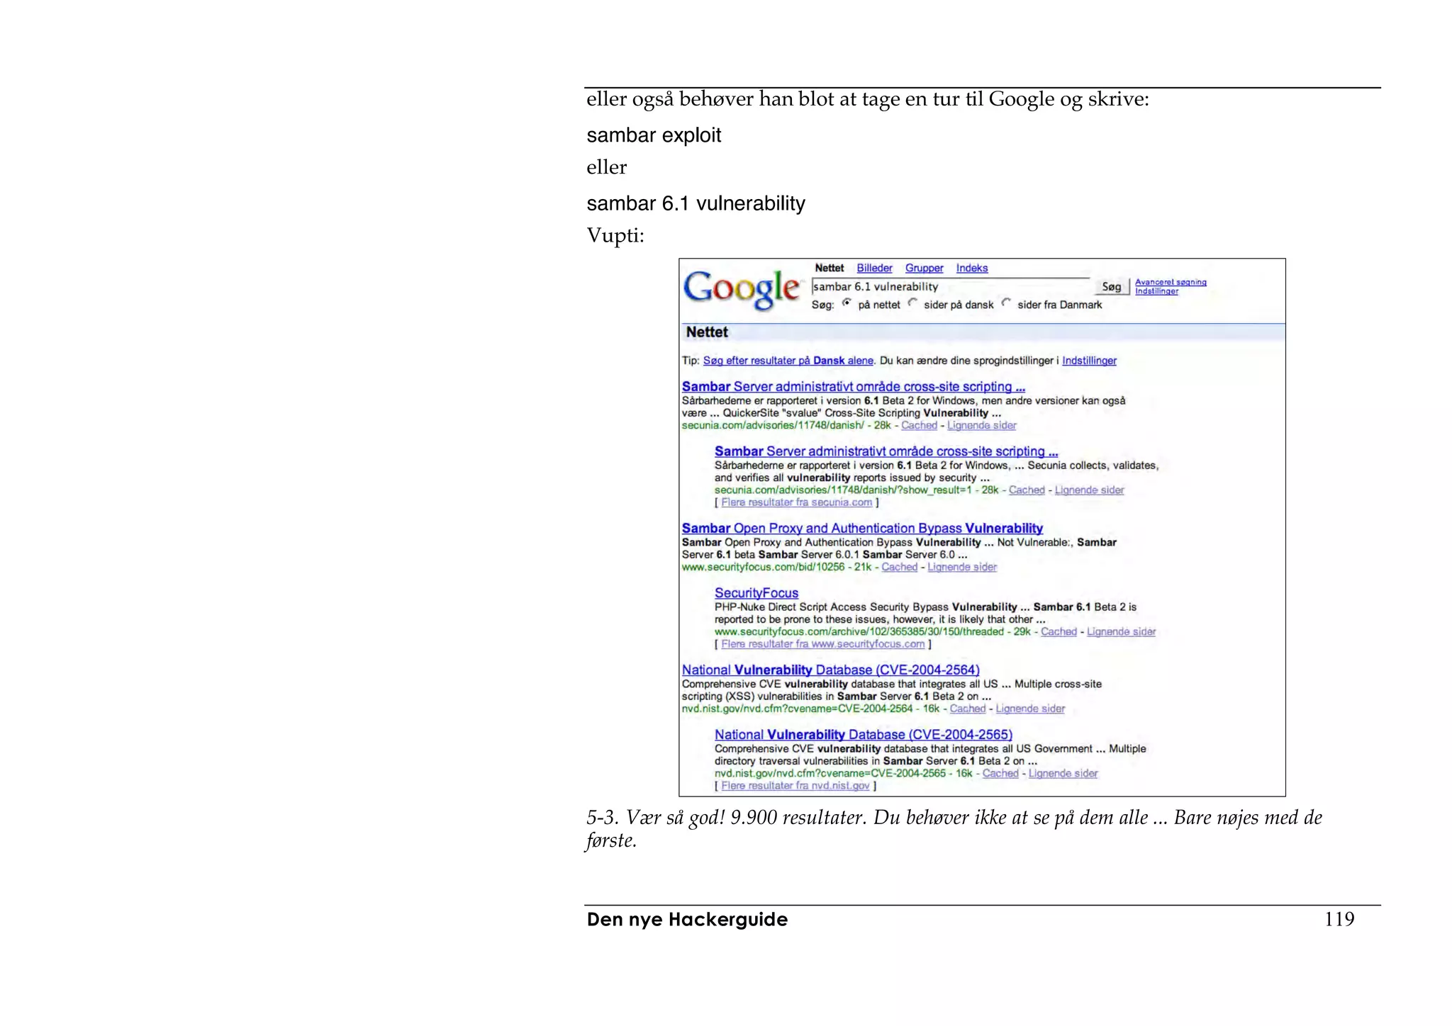Open the Billeder tab
1452x1026 pixels.
(x=874, y=269)
